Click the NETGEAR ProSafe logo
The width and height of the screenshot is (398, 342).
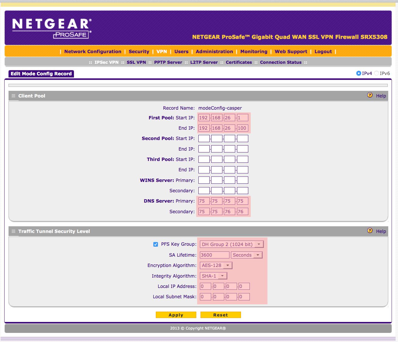point(52,28)
